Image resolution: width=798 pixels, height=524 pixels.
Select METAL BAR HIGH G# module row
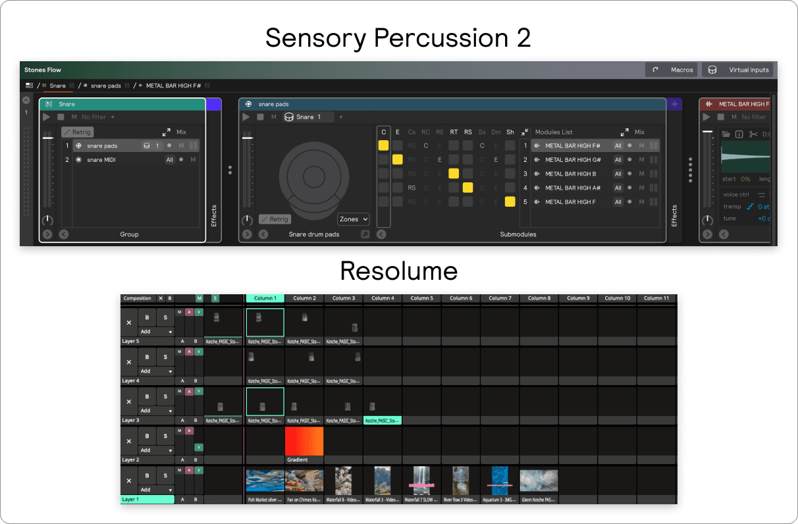[595, 159]
